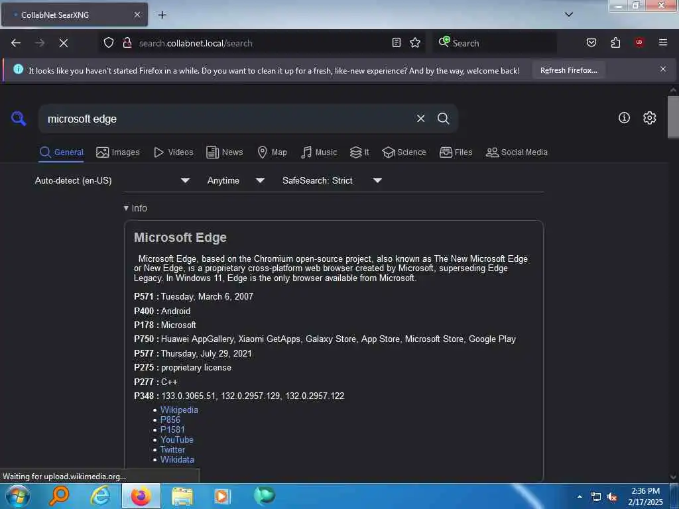Open the Anytime time range dropdown
679x509 pixels.
click(235, 180)
